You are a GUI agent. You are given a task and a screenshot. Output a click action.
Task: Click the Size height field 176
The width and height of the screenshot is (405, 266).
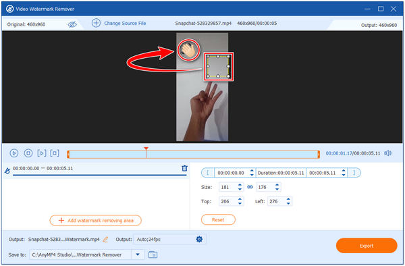(265, 187)
